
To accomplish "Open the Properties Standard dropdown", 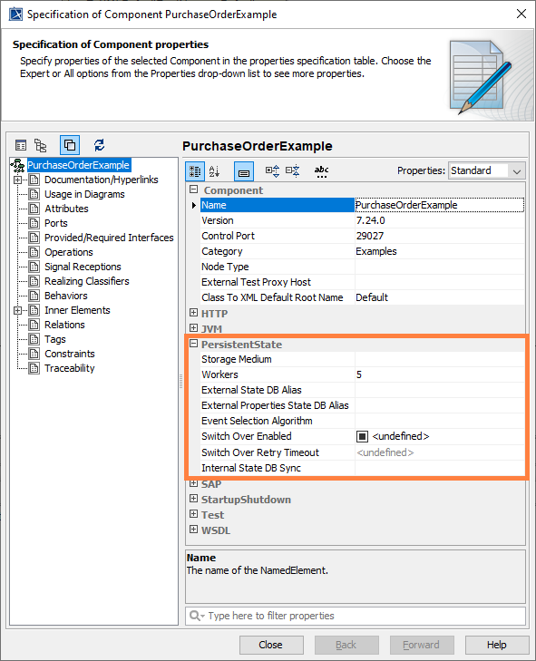I will 487,170.
